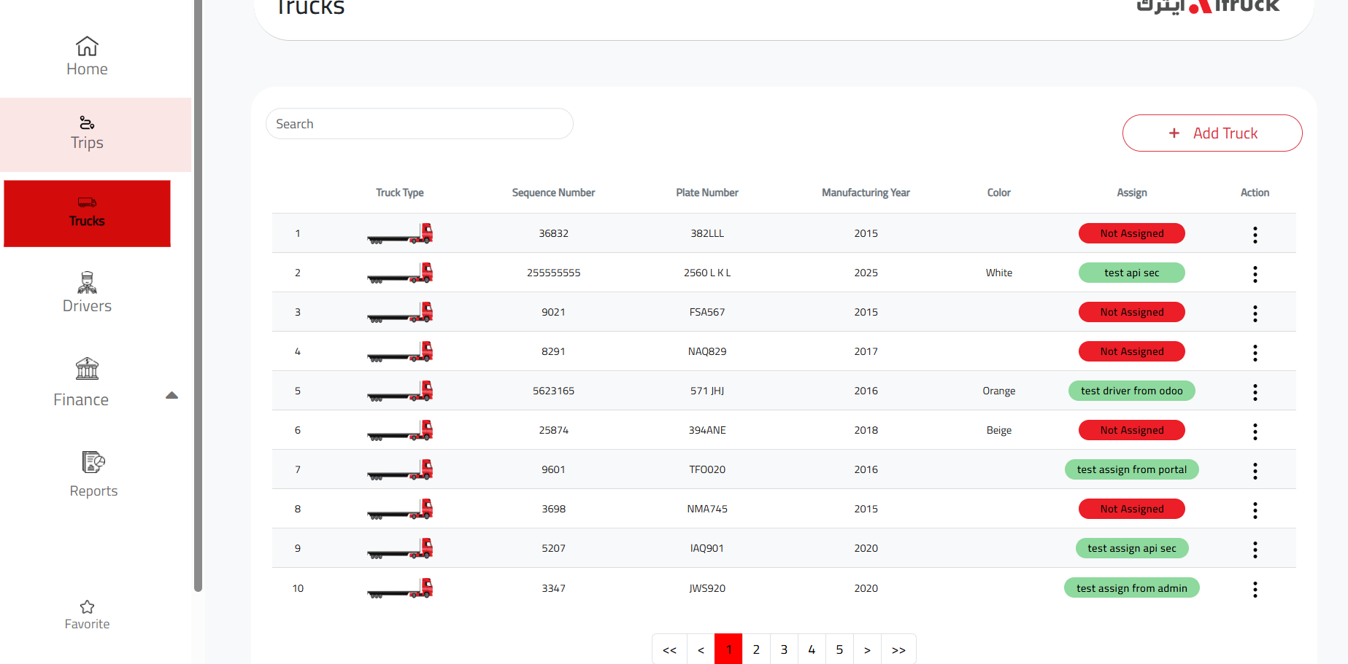Screen dimensions: 1348x664
Task: Go to previous page (<)
Action: tap(701, 649)
